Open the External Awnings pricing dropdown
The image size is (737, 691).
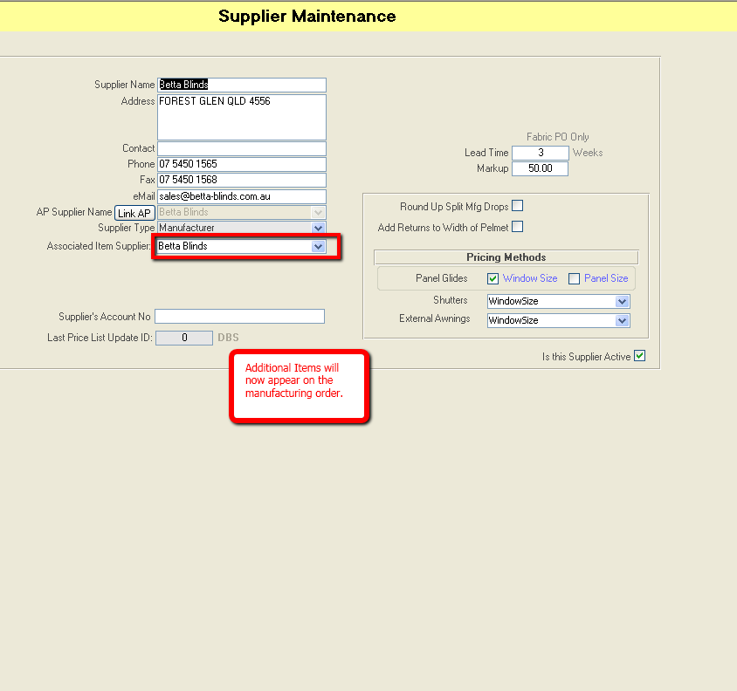click(x=623, y=320)
